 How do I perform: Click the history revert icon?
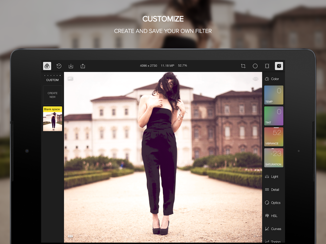pos(59,66)
